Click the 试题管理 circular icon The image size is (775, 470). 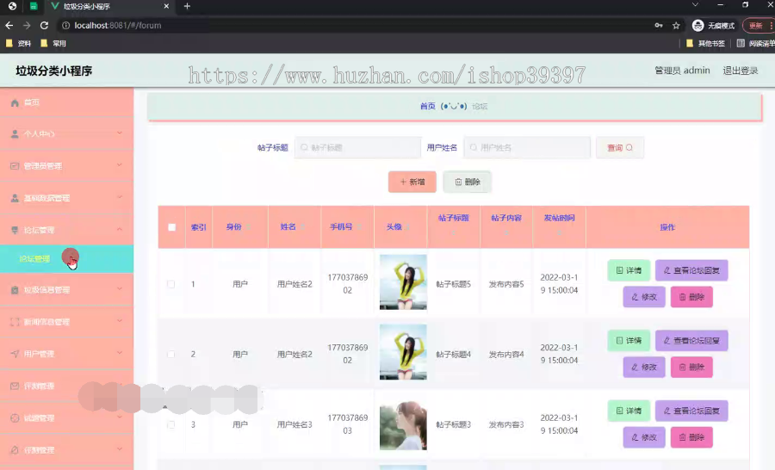coord(15,418)
